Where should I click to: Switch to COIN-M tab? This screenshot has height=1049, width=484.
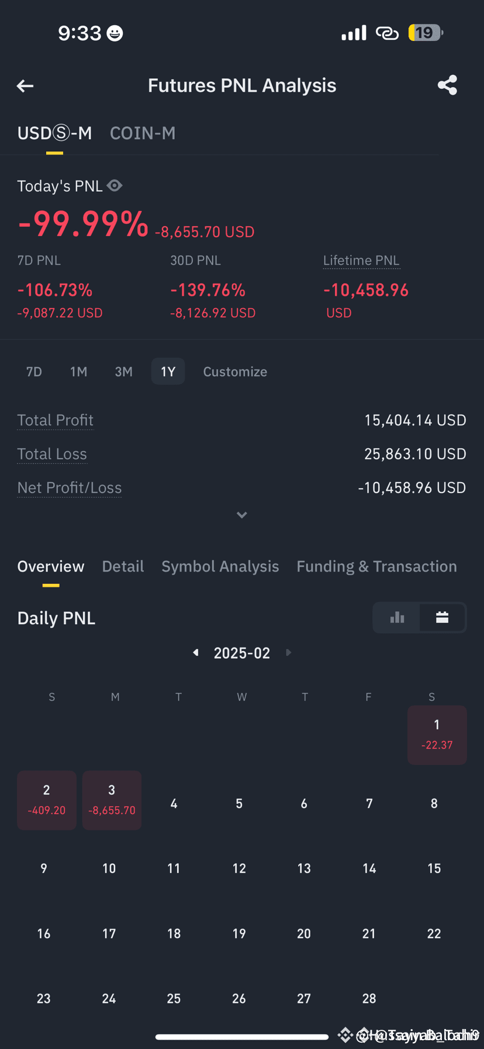pos(143,133)
